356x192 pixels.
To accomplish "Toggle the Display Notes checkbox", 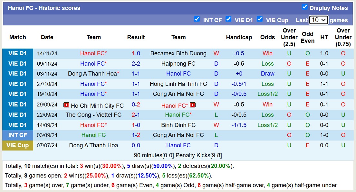I will tap(304, 7).
